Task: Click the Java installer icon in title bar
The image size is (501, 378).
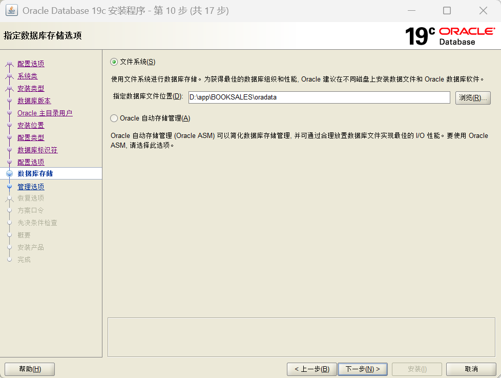Action: click(11, 10)
